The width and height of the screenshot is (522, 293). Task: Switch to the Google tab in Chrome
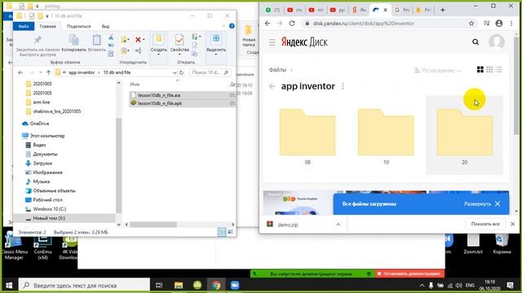pyautogui.click(x=401, y=10)
